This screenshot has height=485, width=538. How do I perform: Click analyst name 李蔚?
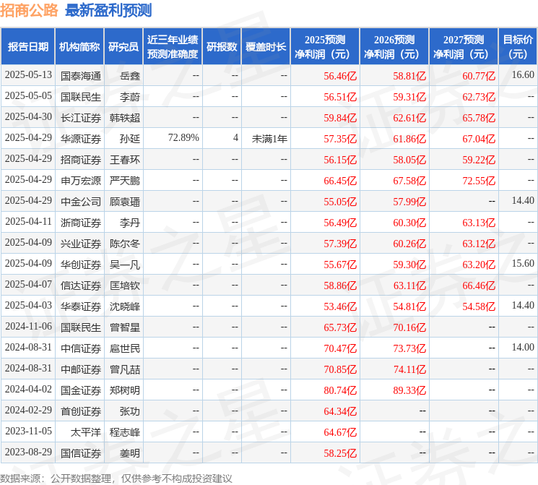[130, 97]
